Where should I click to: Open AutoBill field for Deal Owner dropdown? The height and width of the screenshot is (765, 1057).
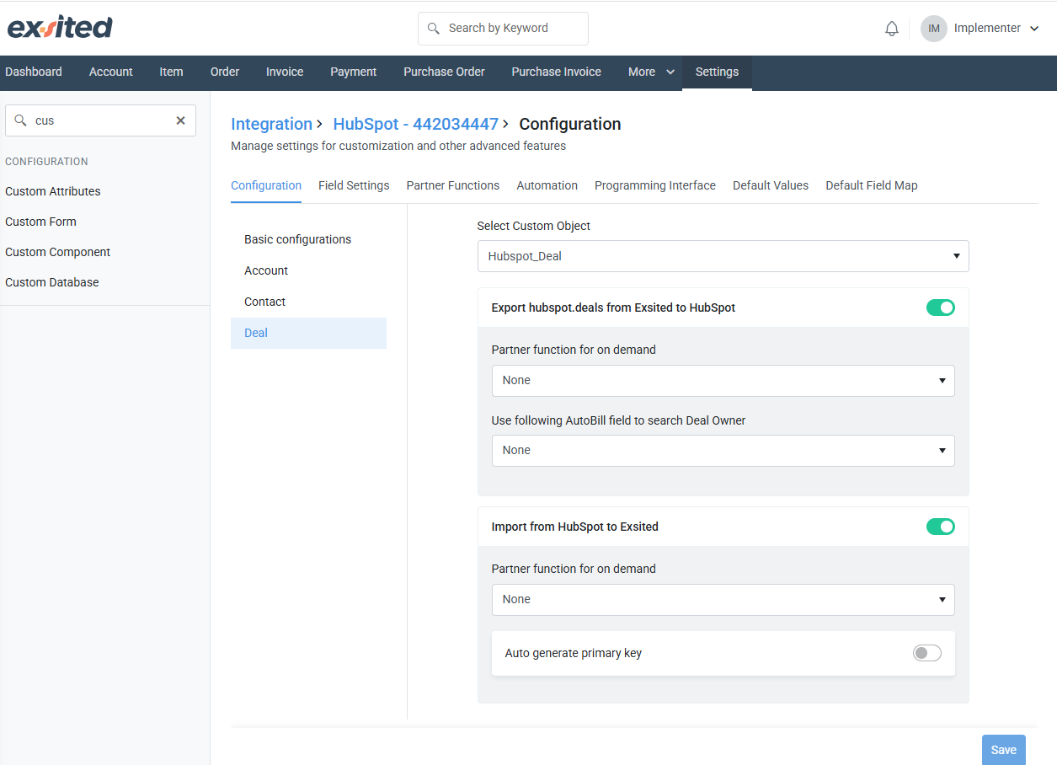pos(723,451)
